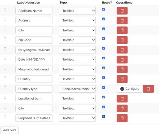Toggle required checkbox for Zip Code
This screenshot has width=159, height=136.
click(x=103, y=39)
